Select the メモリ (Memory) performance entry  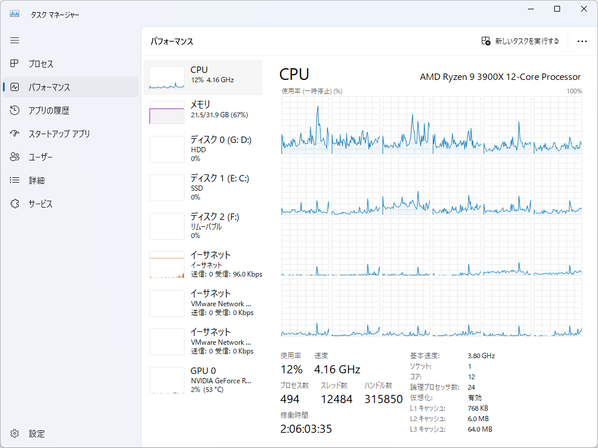click(x=203, y=112)
